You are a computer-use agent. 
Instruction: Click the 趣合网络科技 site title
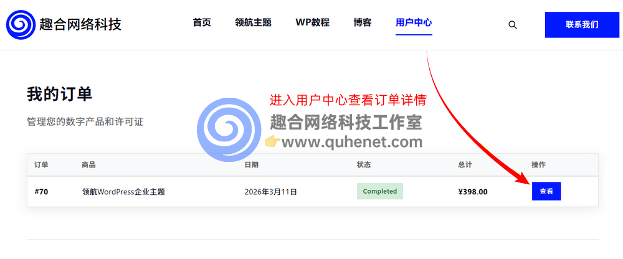point(80,25)
